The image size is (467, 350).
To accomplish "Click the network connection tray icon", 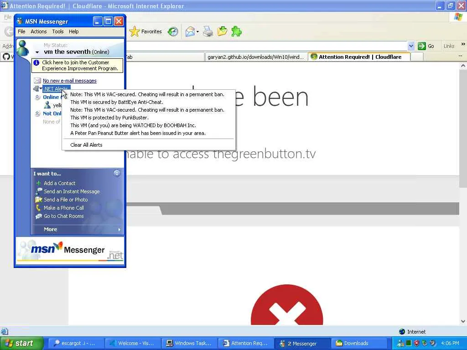I will tap(425, 344).
